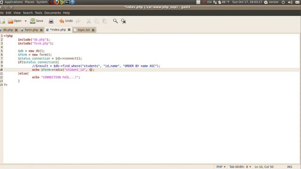Image resolution: width=301 pixels, height=169 pixels.
Task: Undo the last edit
Action: pyautogui.click(x=66, y=21)
